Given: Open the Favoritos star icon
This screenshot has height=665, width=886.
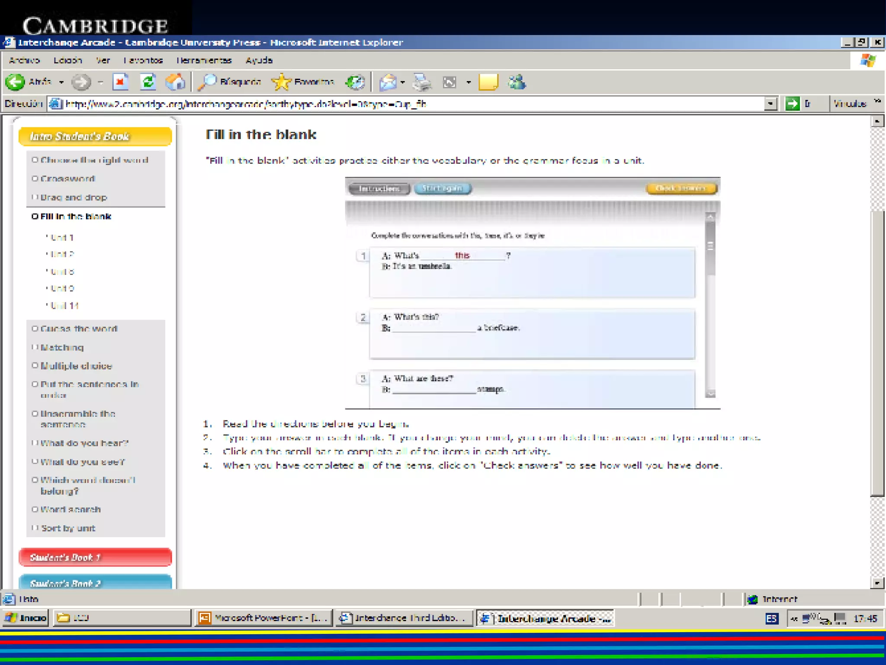Looking at the screenshot, I should (282, 82).
